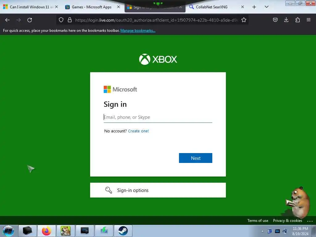The width and height of the screenshot is (316, 237).
Task: Focus the 'Email, phone, or Skype' field
Action: (158, 117)
